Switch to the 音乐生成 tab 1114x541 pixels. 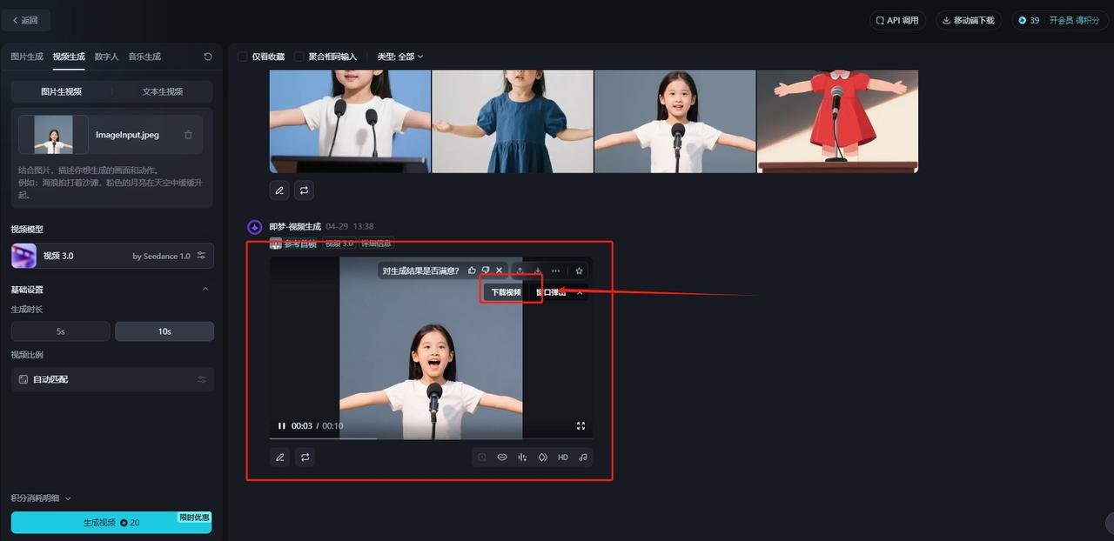coord(144,56)
